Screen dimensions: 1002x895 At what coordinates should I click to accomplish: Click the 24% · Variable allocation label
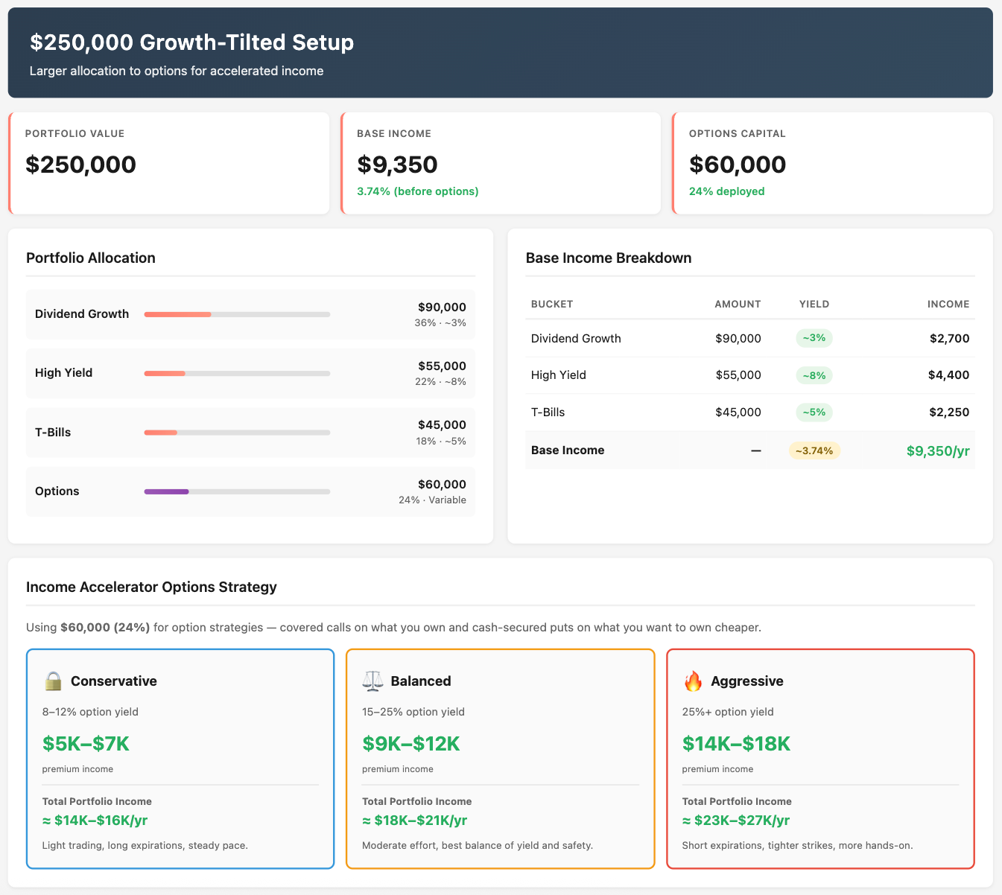point(432,500)
